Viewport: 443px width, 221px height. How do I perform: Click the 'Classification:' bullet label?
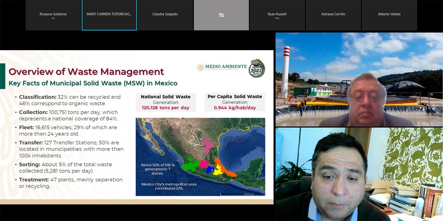(x=37, y=97)
